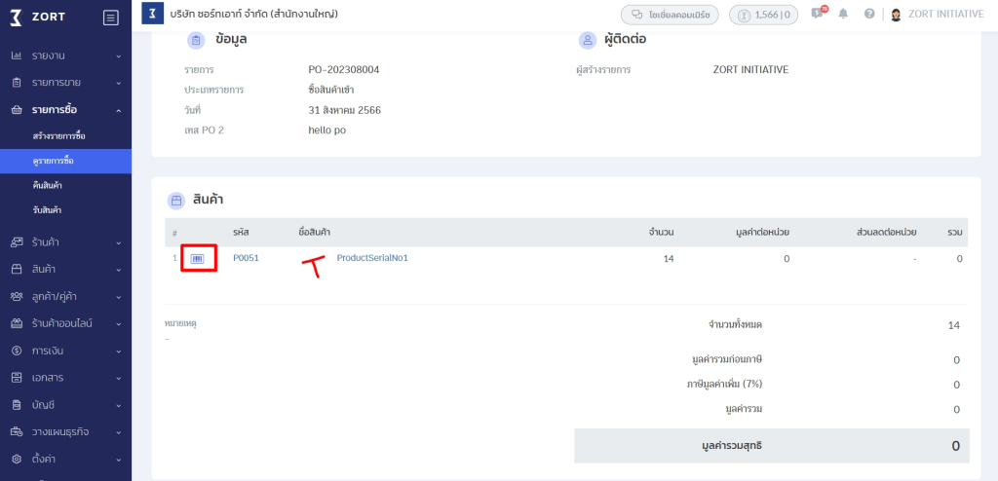Expand the ร้านค้าออนไลน์ sidebar menu
The image size is (998, 481).
65,323
